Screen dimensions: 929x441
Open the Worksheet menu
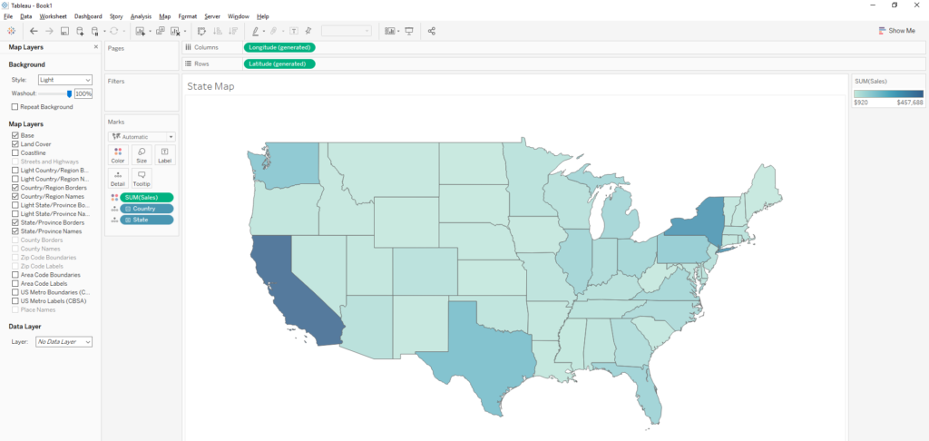tap(53, 16)
